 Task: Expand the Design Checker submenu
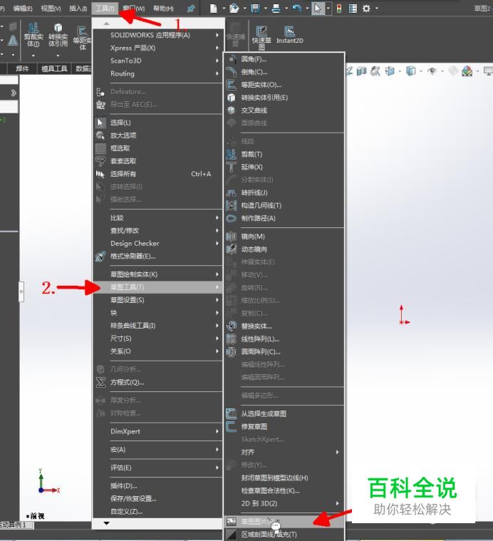tap(158, 243)
